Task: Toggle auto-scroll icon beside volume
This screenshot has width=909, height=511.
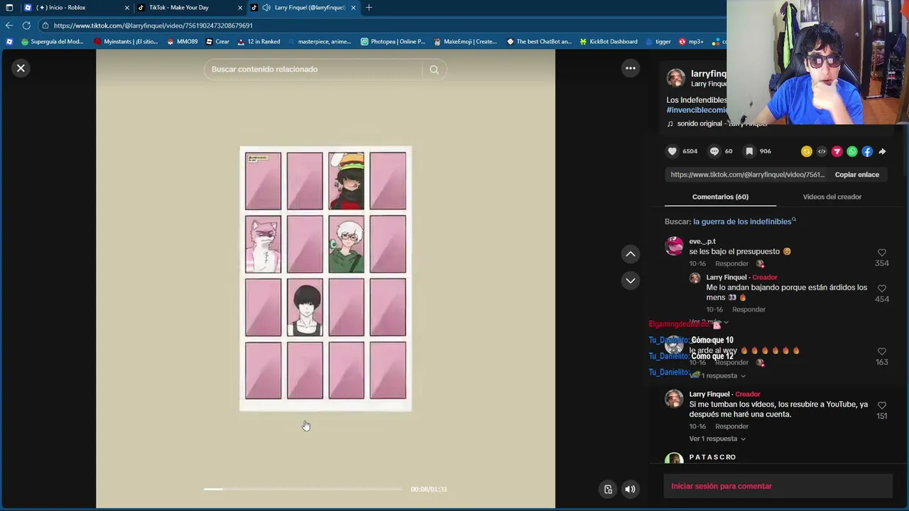Action: tap(608, 489)
